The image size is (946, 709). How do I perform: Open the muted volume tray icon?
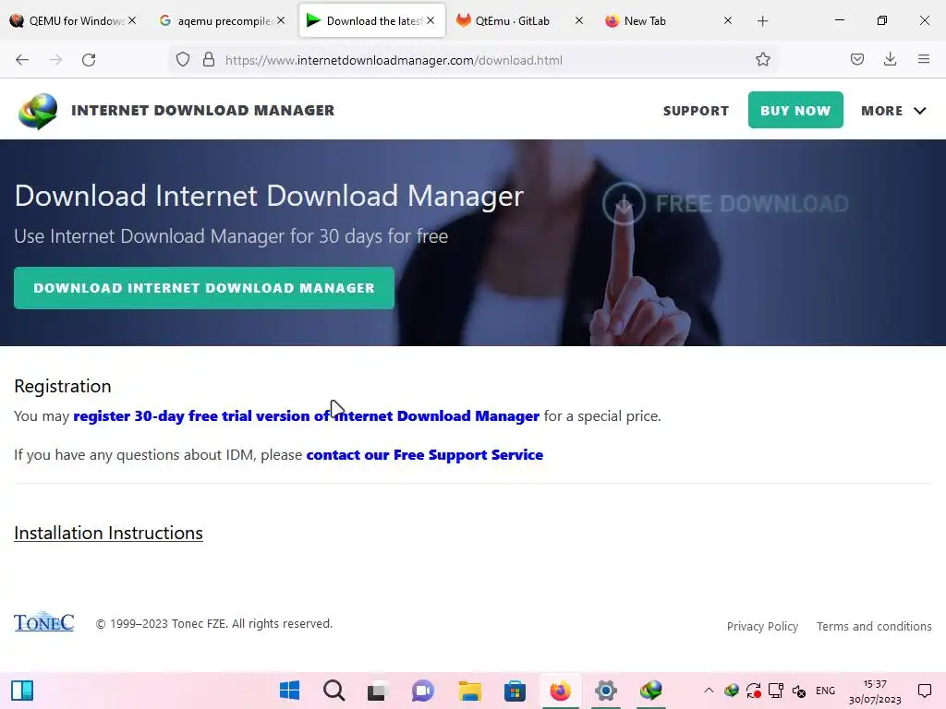[x=799, y=691]
